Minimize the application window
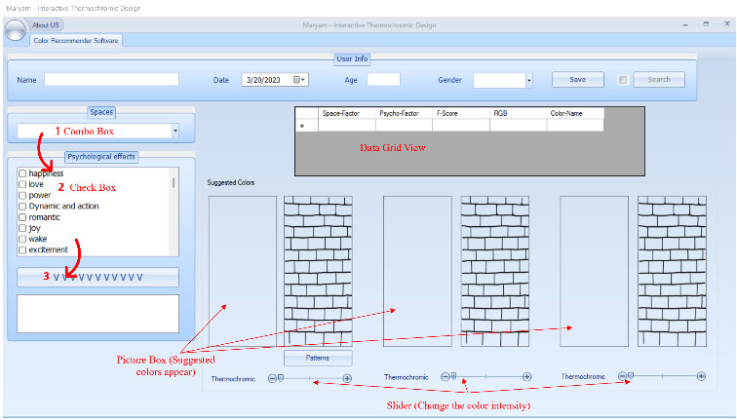This screenshot has height=420, width=737. [x=685, y=24]
